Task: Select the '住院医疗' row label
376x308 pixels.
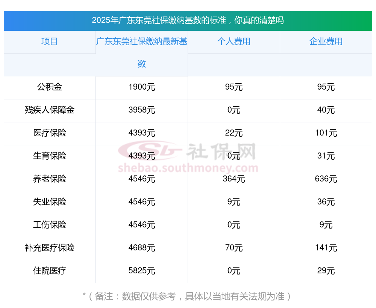Action: click(x=50, y=271)
